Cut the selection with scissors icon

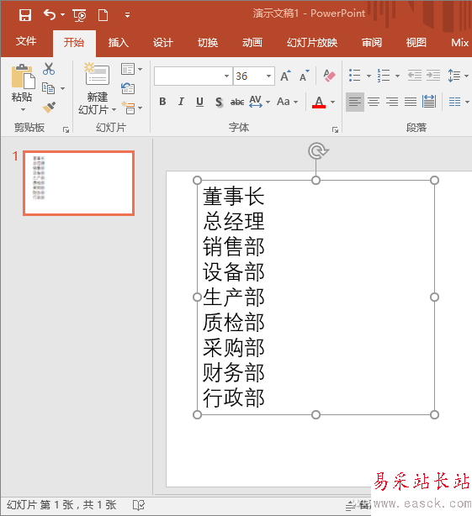(49, 69)
